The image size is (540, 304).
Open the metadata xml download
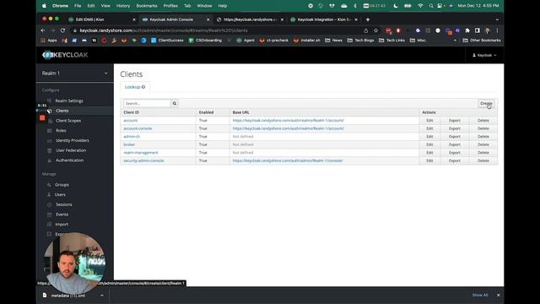point(67,296)
